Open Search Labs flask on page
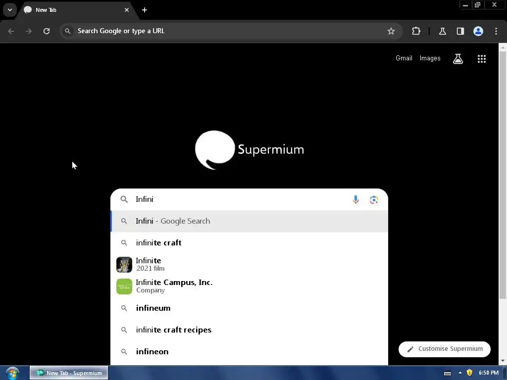Screen dimensions: 507x380 point(458,58)
